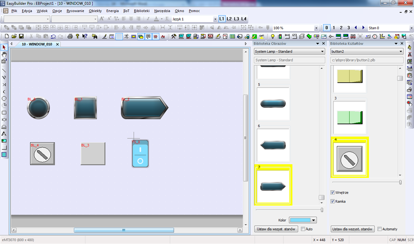Screen dimensions: 414x244
Task: Open the Obiekty menu
Action: (96, 11)
